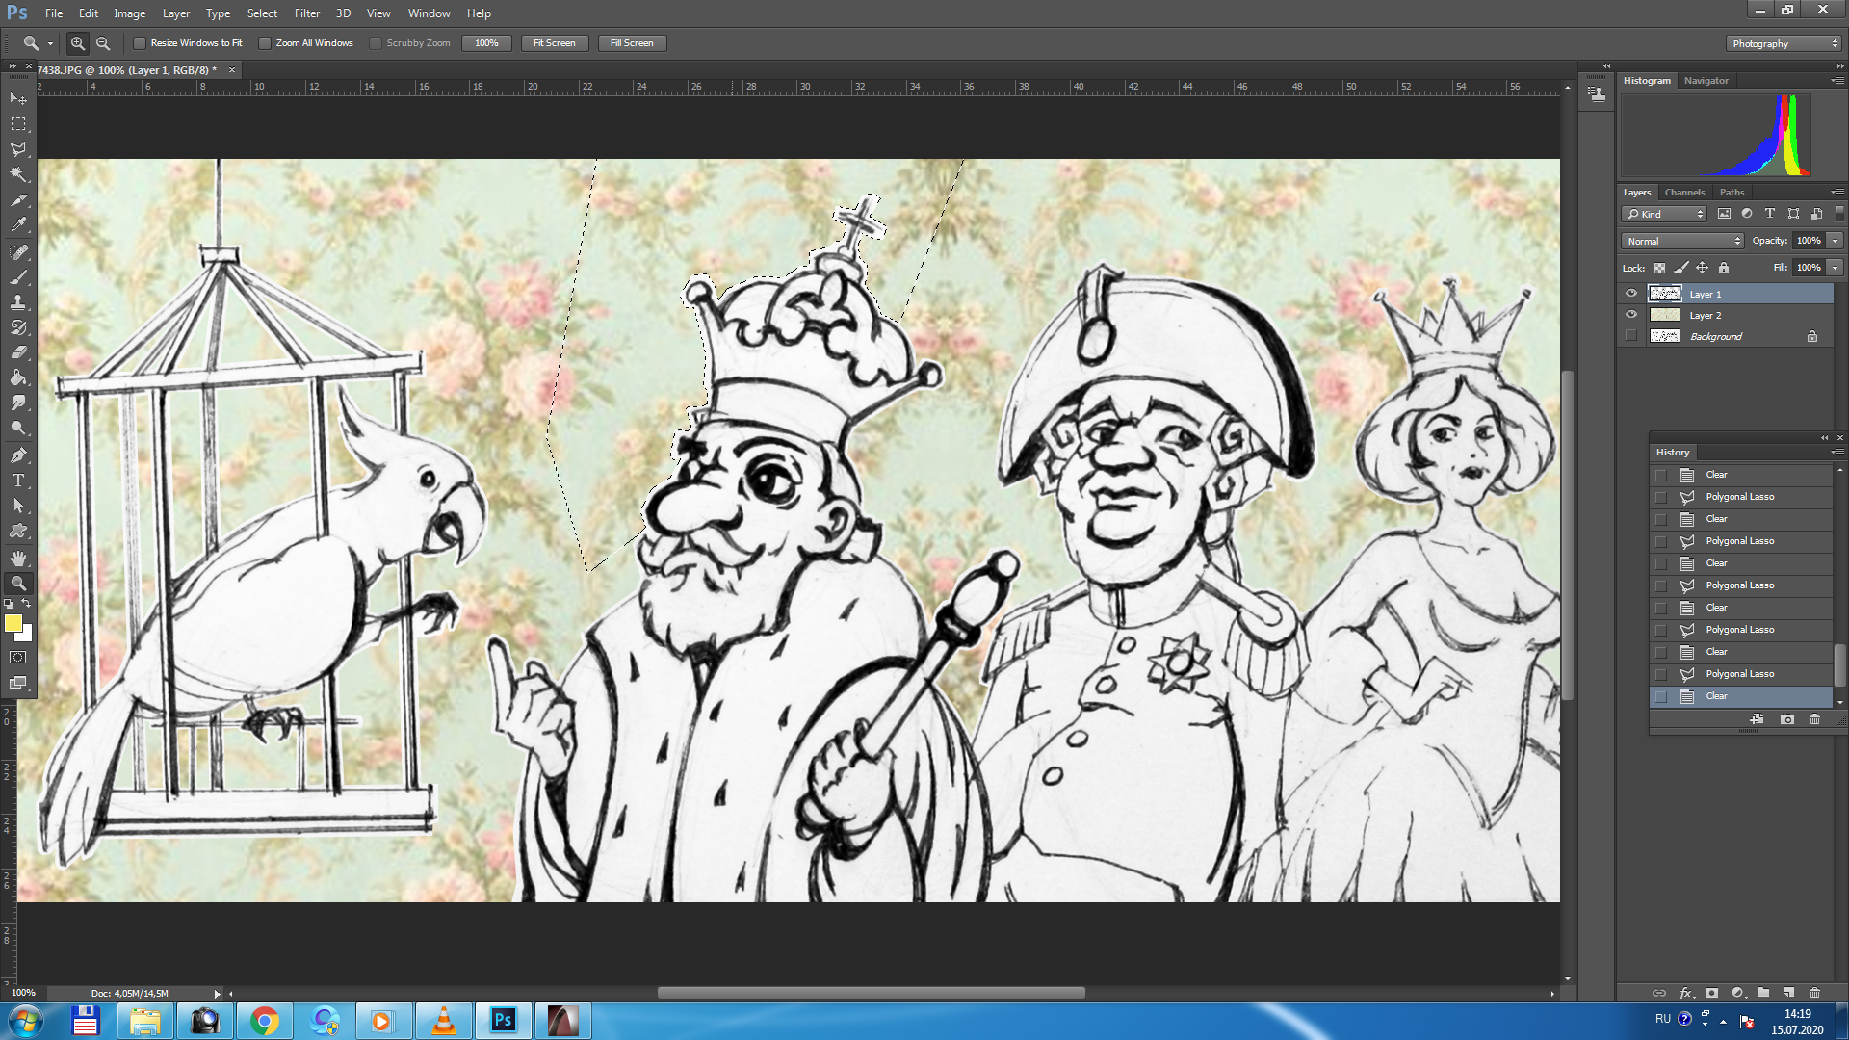
Task: Show the Background layer visibility
Action: pos(1631,336)
